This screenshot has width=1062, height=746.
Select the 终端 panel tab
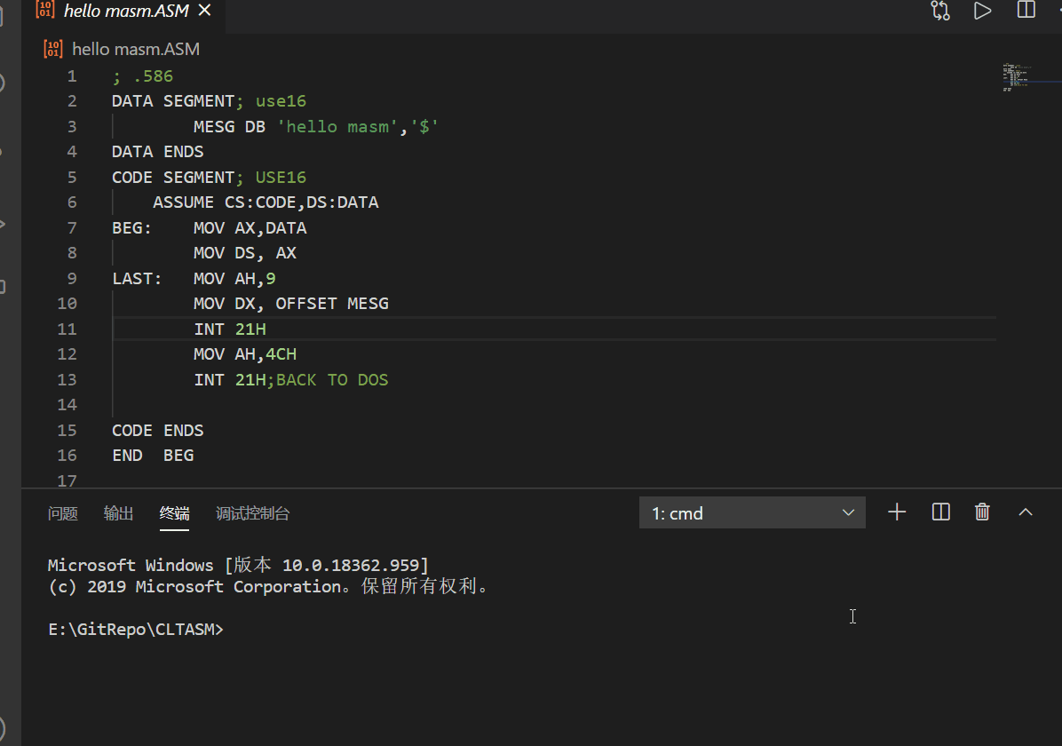(x=174, y=513)
